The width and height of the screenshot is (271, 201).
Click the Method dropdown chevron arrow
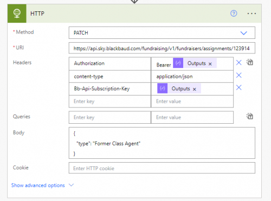[x=243, y=33]
